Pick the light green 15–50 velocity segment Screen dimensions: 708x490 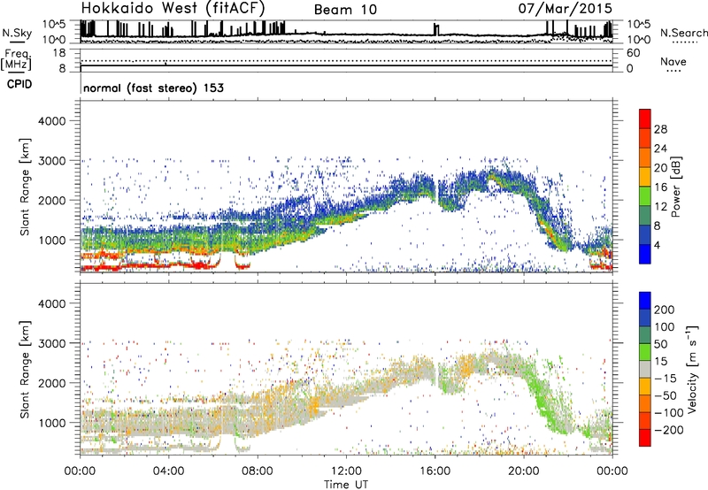click(645, 352)
